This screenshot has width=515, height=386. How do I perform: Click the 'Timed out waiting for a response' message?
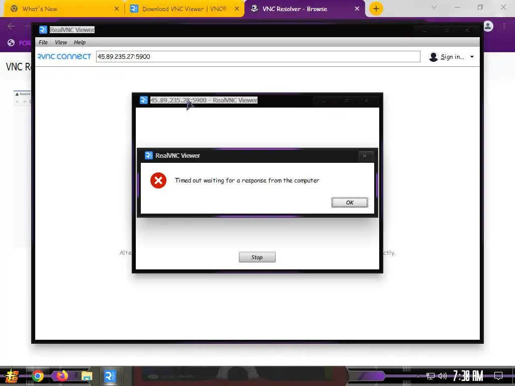tap(246, 180)
